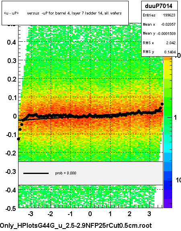Click the dark blue band of the color palette

click(x=168, y=185)
